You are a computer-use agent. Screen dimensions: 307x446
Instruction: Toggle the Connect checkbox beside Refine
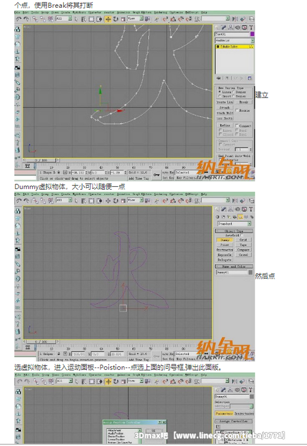pos(237,125)
